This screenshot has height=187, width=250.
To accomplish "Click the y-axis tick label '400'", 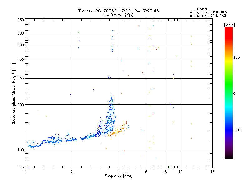I will coord(21,60).
